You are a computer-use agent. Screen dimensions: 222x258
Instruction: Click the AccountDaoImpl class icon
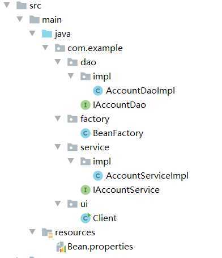[98, 91]
